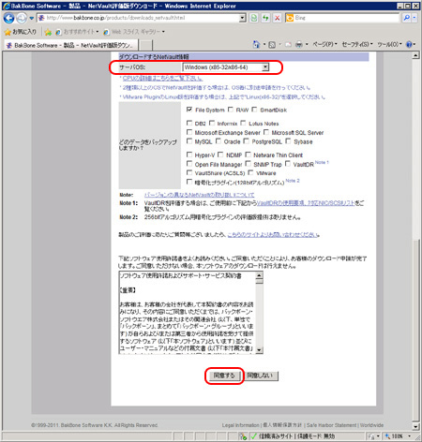422x442 pixels.
Task: Check the Informix checkbox
Action: pos(212,123)
